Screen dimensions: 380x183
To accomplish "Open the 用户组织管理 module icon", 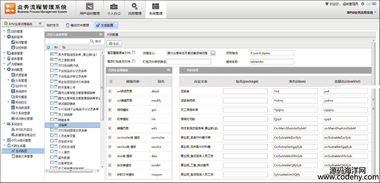I will pyautogui.click(x=89, y=6).
